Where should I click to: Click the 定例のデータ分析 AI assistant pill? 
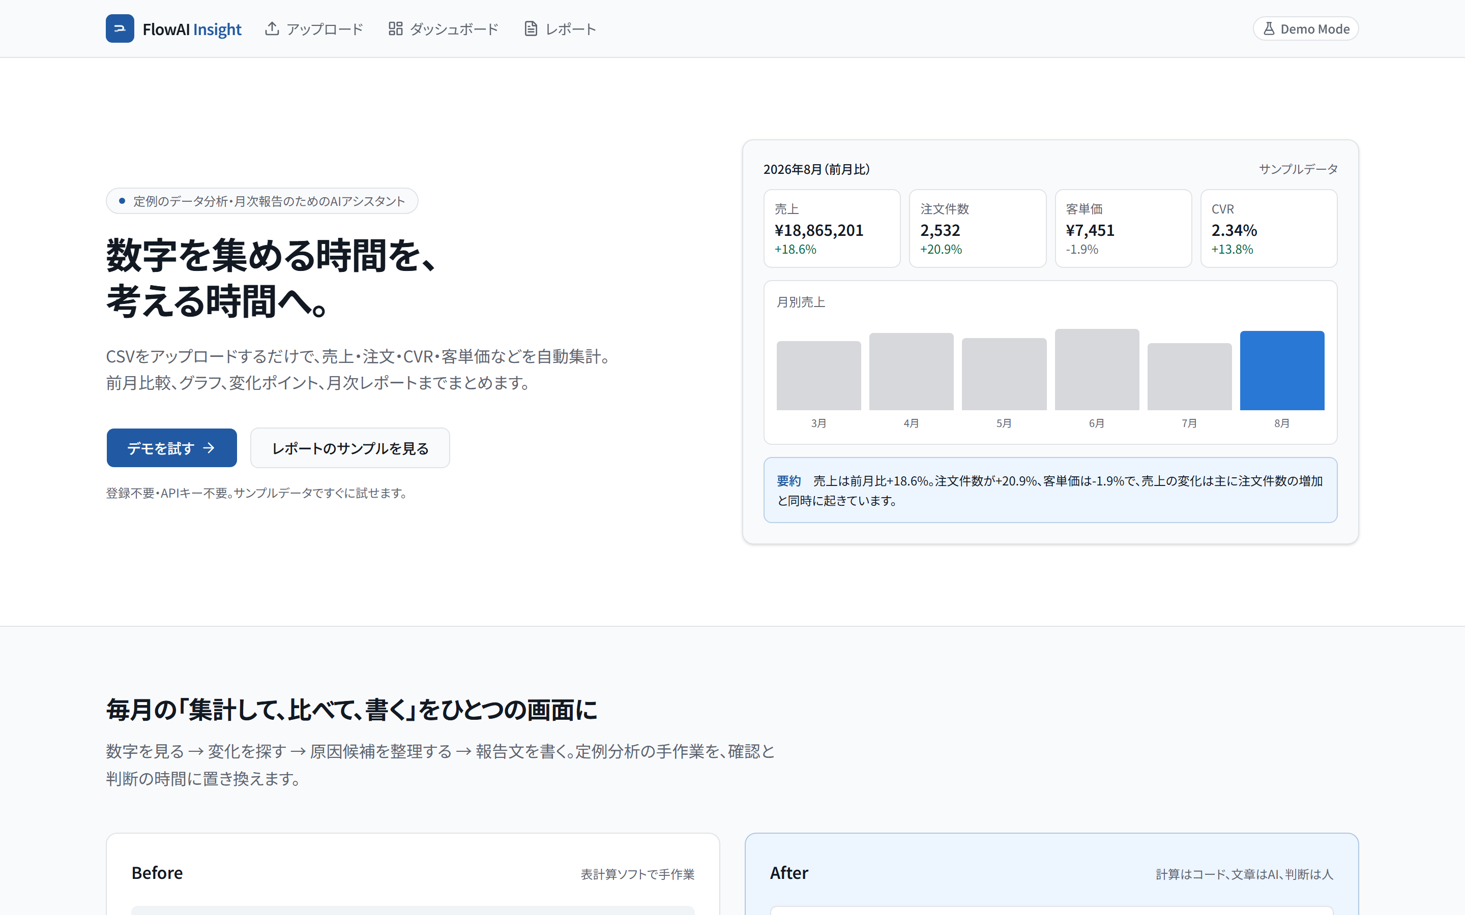262,201
